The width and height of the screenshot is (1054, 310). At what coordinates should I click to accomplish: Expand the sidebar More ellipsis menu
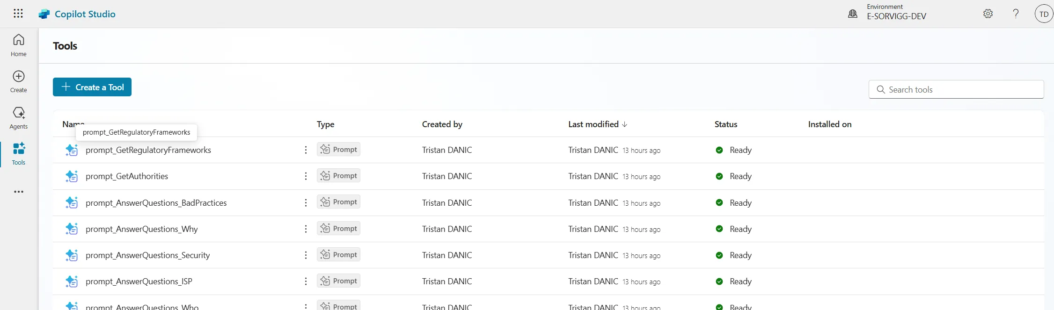click(19, 192)
